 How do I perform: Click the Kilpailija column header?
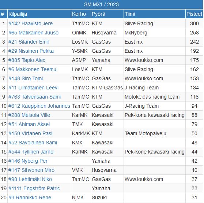[x=39, y=14]
